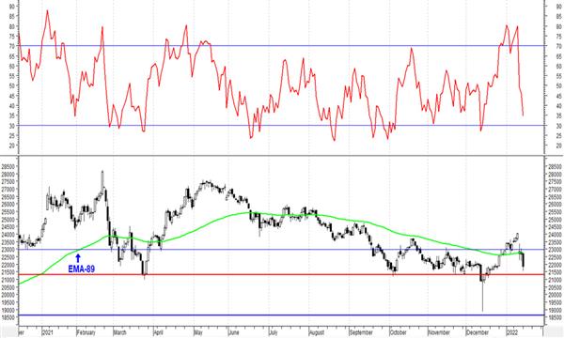564x338 pixels.
Task: Select the February label on time axis
Action: [86, 332]
